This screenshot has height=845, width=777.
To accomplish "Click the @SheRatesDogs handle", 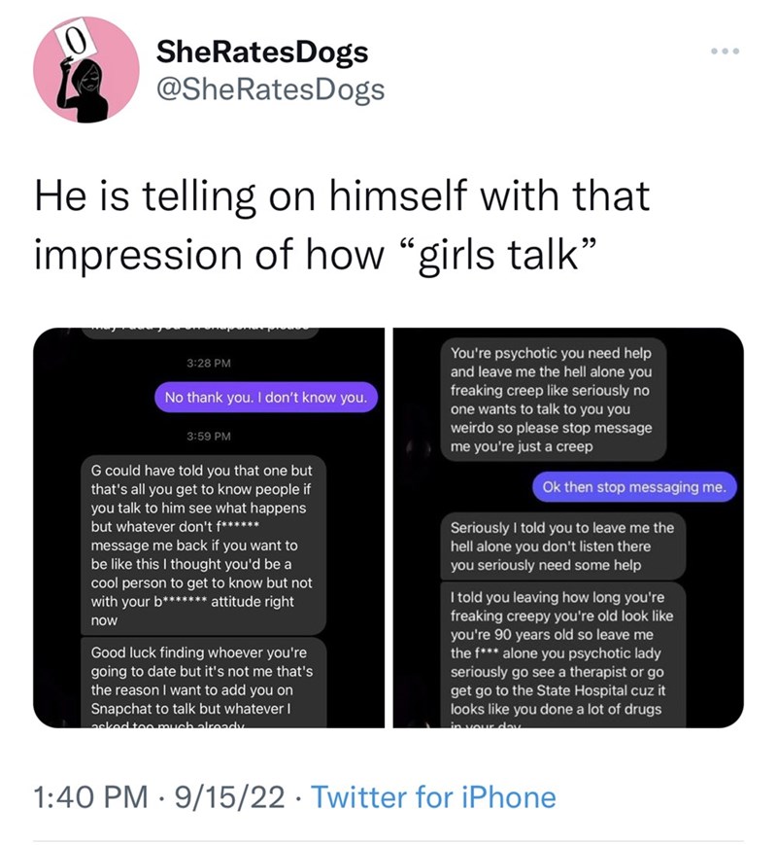I will coord(270,89).
